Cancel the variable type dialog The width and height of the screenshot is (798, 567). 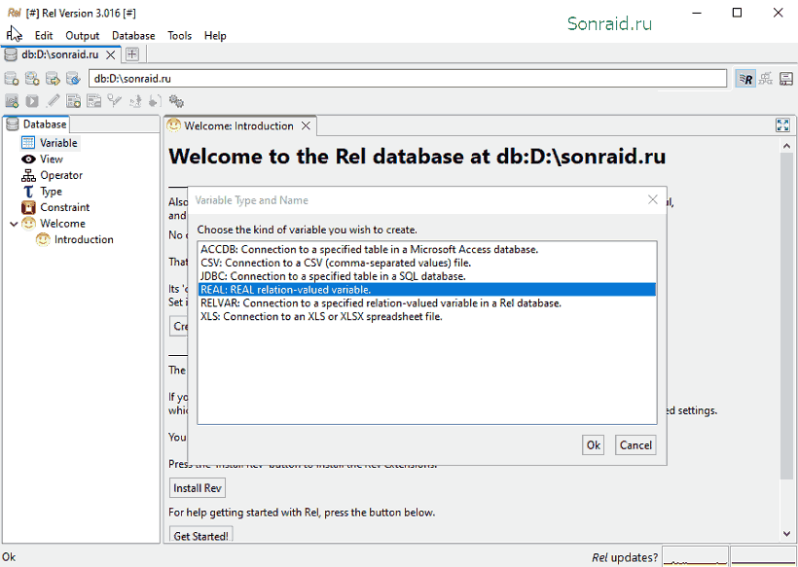click(x=635, y=445)
